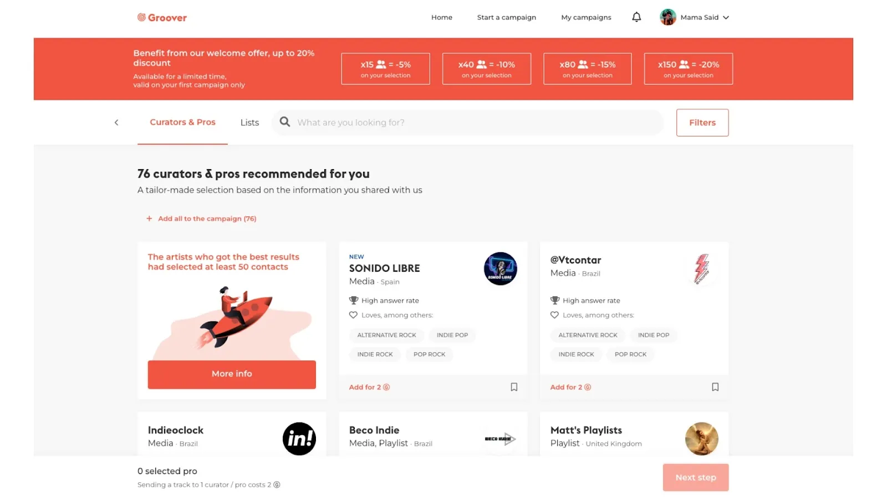Image resolution: width=887 pixels, height=499 pixels.
Task: Bookmark the @Vtcontar curator
Action: point(715,387)
